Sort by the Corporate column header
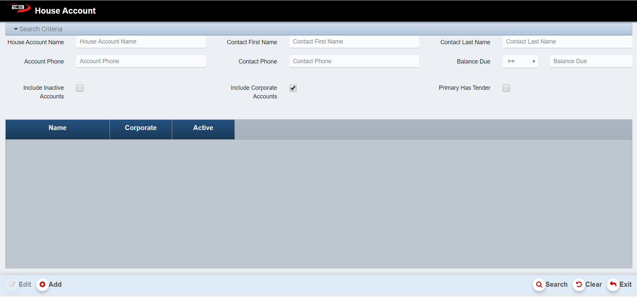The height and width of the screenshot is (297, 637). tap(141, 128)
